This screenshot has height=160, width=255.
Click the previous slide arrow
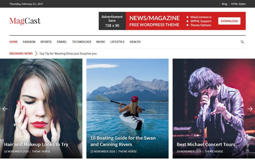coord(5,109)
